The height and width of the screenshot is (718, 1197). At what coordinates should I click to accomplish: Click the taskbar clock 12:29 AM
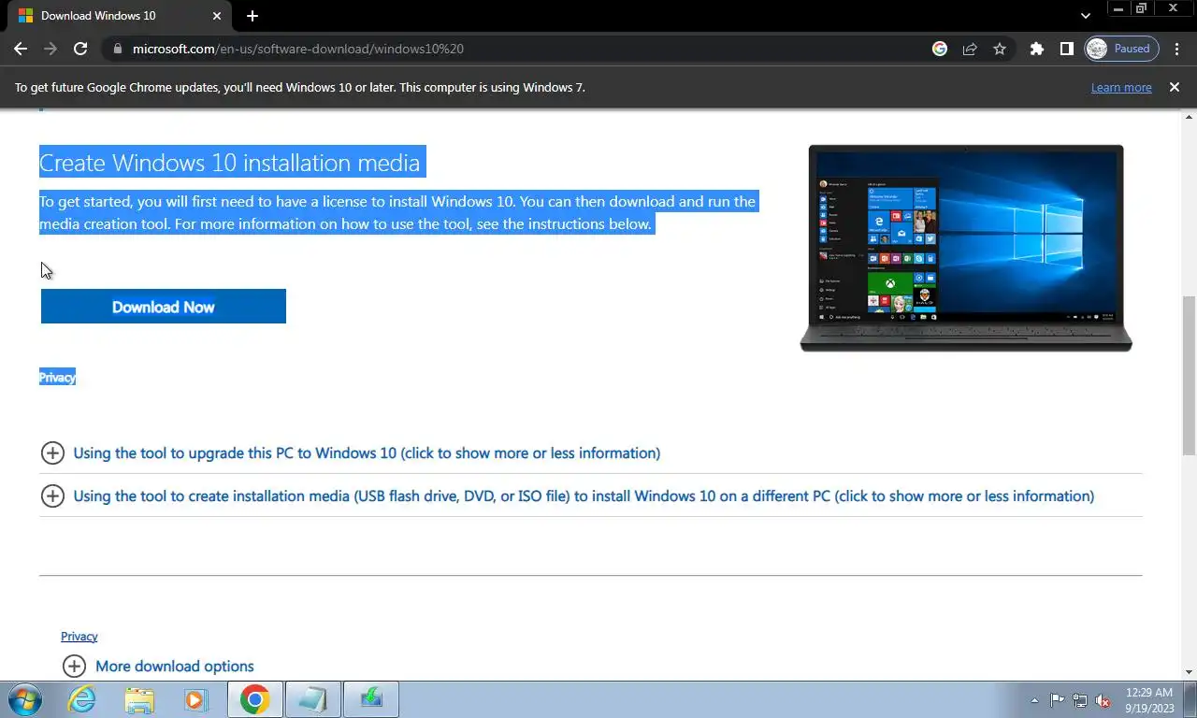[1149, 700]
